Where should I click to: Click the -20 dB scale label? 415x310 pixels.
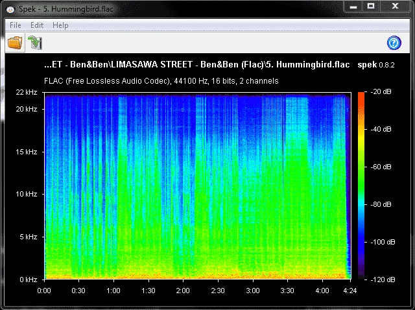click(381, 91)
